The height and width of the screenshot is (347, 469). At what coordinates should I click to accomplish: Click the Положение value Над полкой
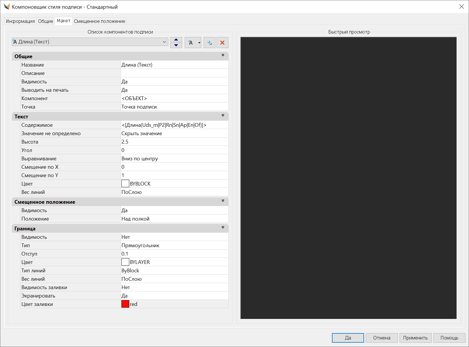coord(175,219)
